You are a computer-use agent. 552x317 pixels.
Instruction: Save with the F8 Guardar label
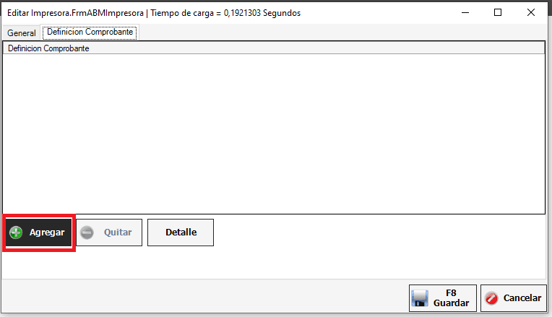pos(451,298)
